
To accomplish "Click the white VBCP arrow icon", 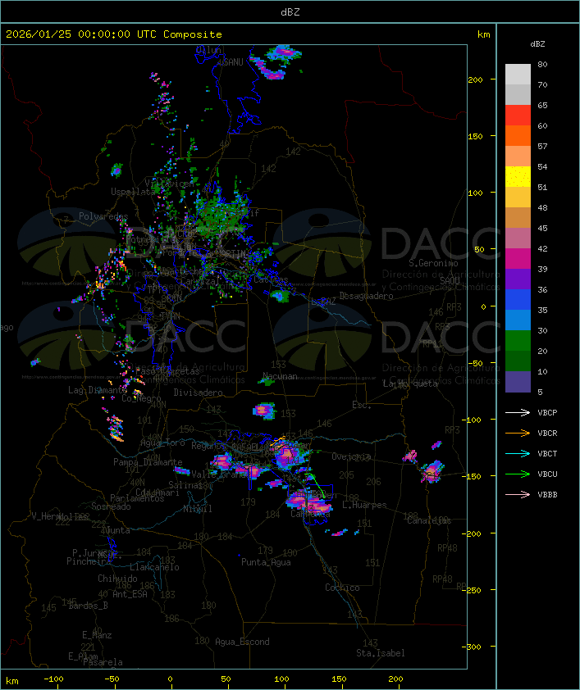I will [518, 412].
